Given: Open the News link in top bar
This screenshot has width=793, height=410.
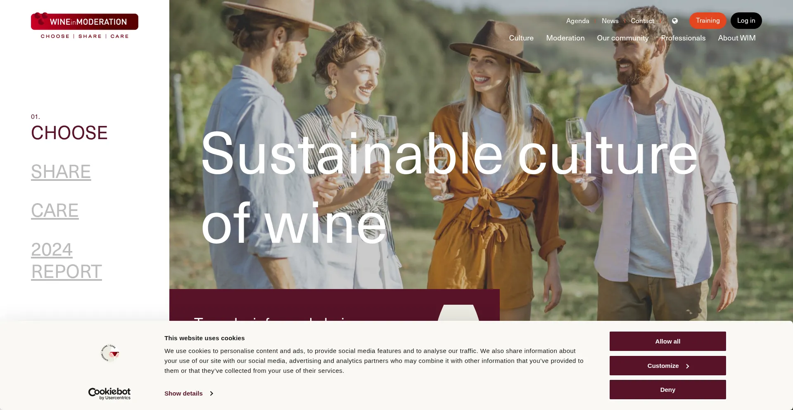Looking at the screenshot, I should click(610, 21).
